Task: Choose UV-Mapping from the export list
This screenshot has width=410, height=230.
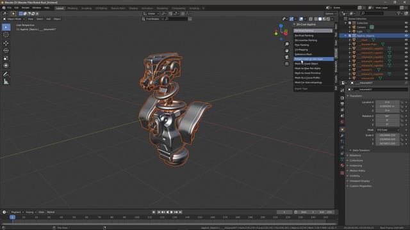Action: point(313,50)
